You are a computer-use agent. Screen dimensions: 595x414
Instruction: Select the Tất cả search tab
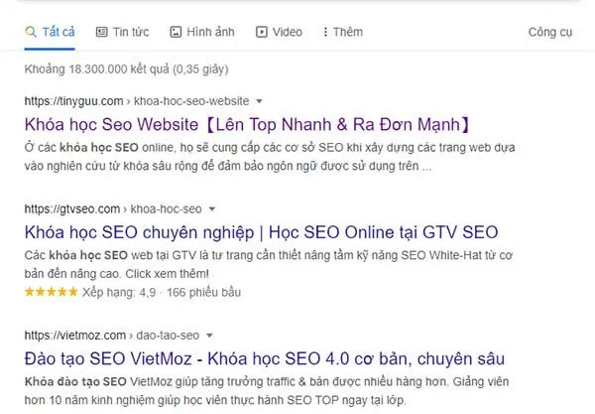(x=50, y=32)
